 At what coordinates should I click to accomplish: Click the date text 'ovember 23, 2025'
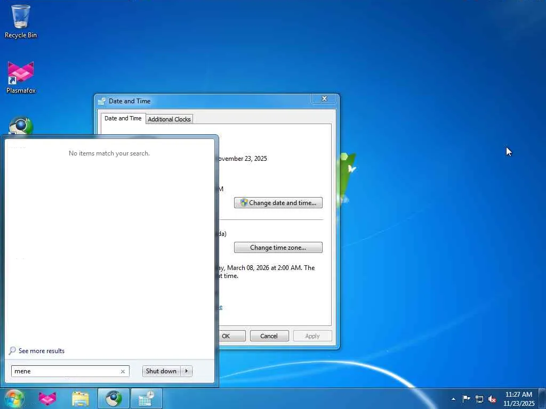point(242,159)
